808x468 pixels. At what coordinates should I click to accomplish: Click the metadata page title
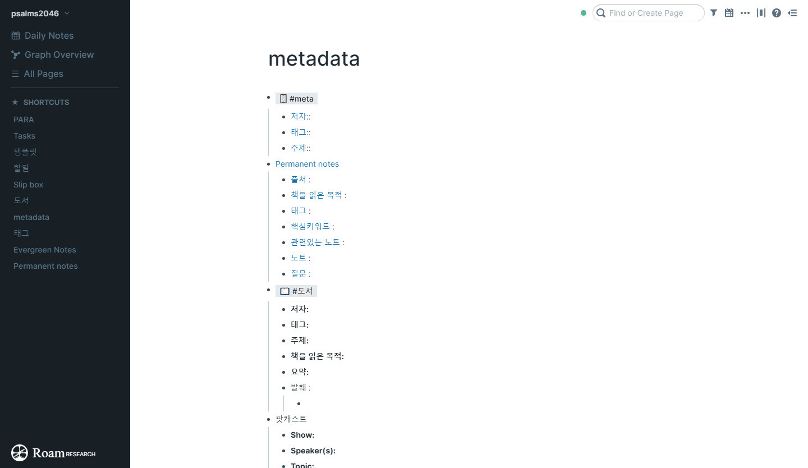click(314, 59)
